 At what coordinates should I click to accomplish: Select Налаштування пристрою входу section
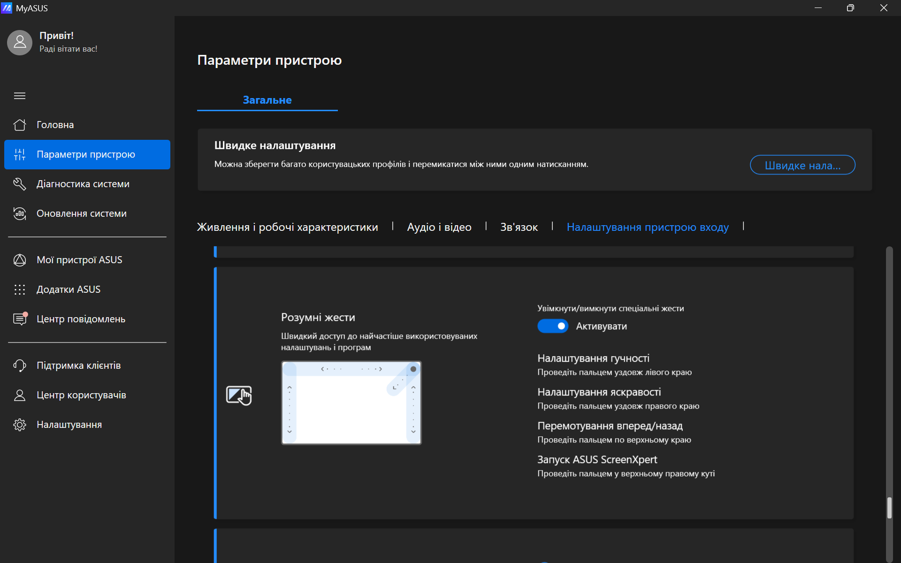tap(648, 227)
